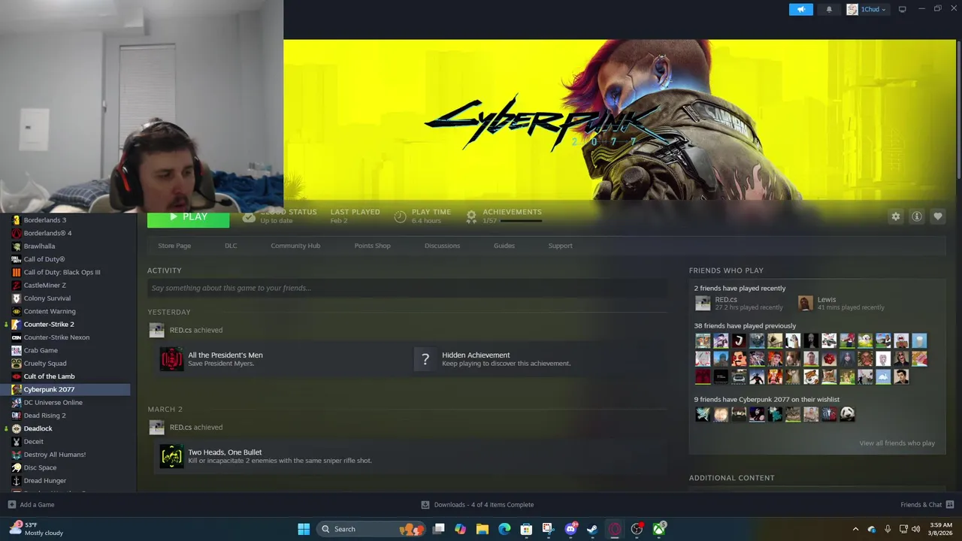This screenshot has width=962, height=541.
Task: Select Cyberpunk 2077 in library list
Action: [x=65, y=389]
